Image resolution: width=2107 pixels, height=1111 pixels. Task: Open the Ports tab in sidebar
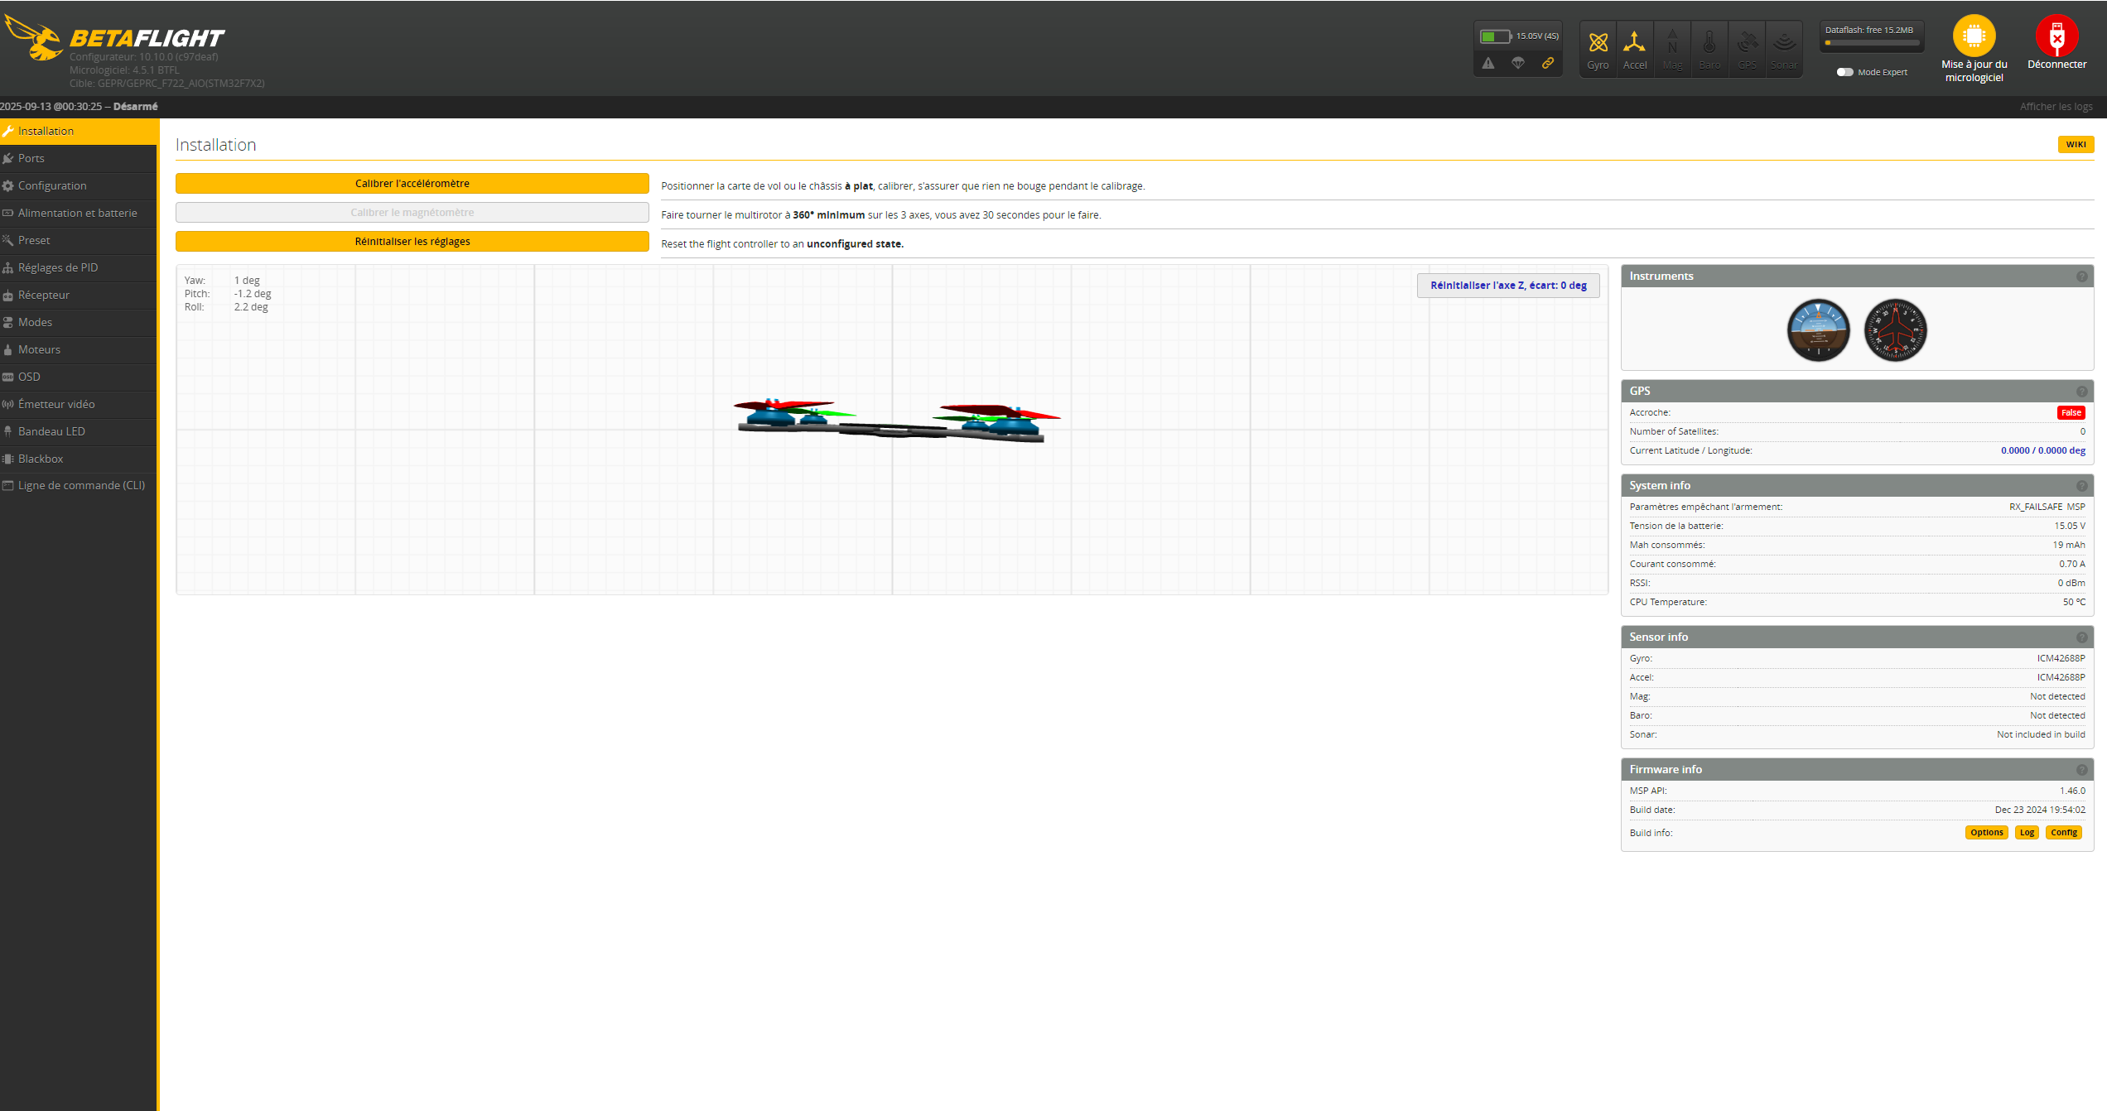tap(31, 158)
